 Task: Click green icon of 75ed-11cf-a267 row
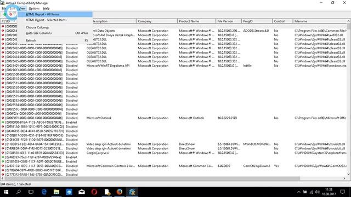[3, 157]
